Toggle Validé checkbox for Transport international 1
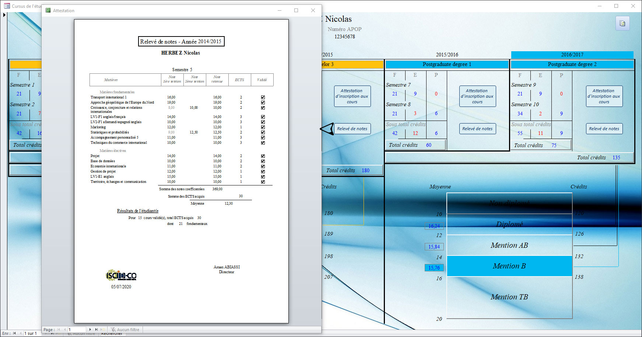The width and height of the screenshot is (642, 337). (263, 97)
